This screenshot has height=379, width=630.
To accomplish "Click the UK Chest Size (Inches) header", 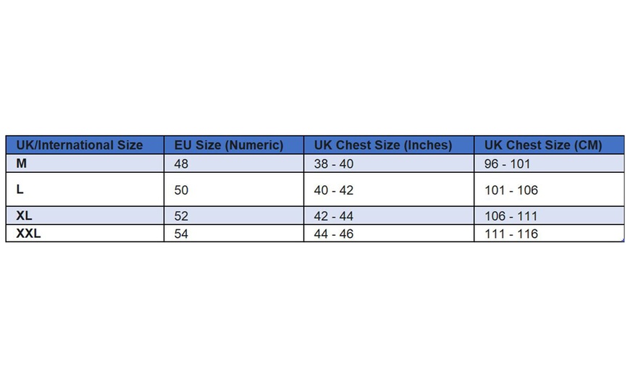I will coord(383,145).
